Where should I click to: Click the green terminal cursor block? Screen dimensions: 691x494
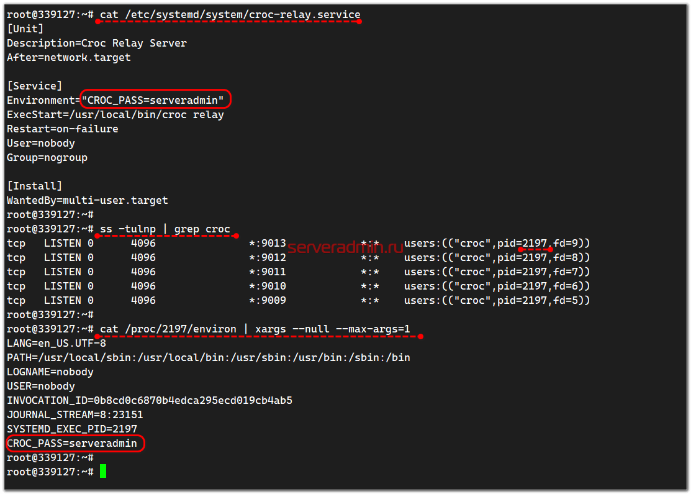103,471
